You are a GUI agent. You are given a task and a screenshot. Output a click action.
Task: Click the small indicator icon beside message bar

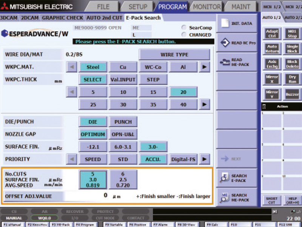[x=275, y=212]
